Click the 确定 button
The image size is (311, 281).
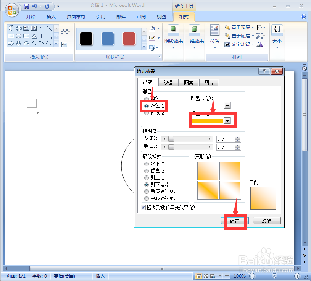pyautogui.click(x=235, y=221)
